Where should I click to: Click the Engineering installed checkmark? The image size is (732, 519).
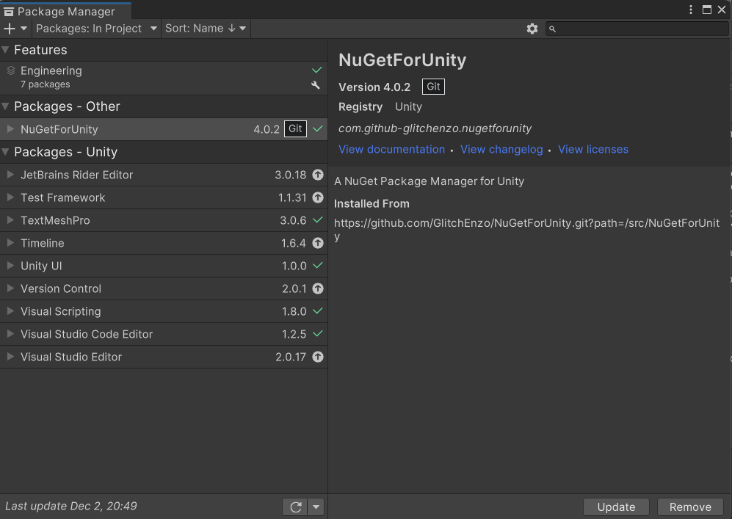317,70
